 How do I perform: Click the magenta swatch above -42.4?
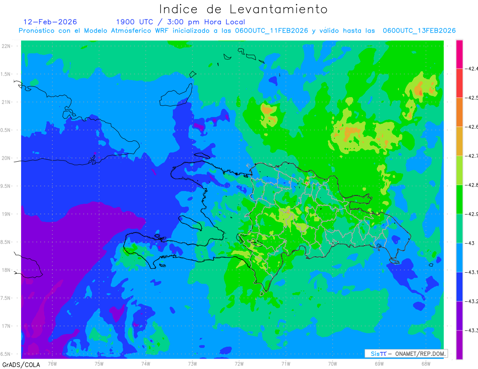pos(459,54)
